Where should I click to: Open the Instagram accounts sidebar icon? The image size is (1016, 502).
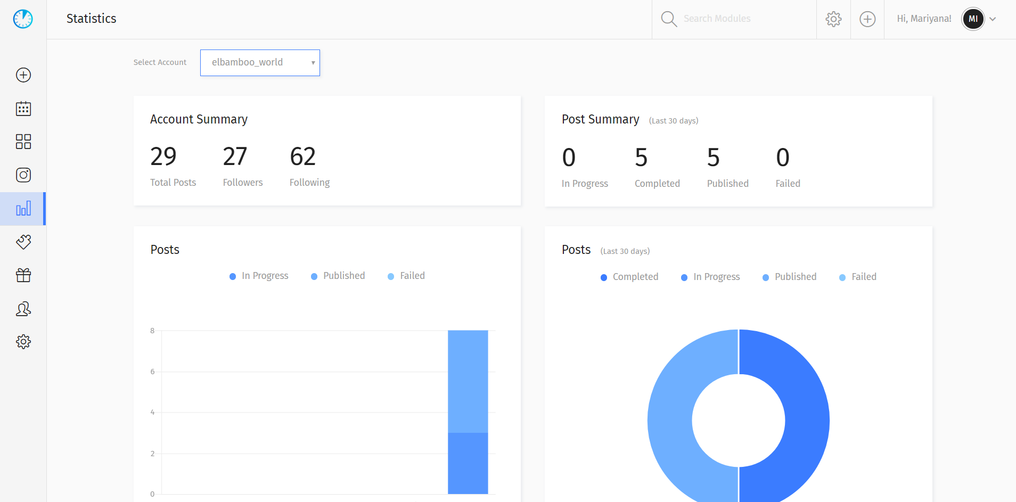point(23,175)
